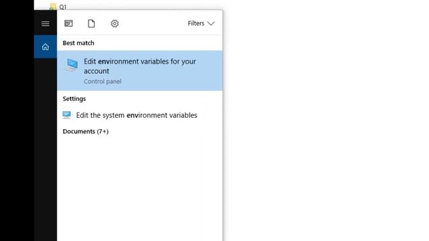Screen dimensions: 429x241
Task: Click the monitor icon beside system environment variables
Action: pos(66,114)
